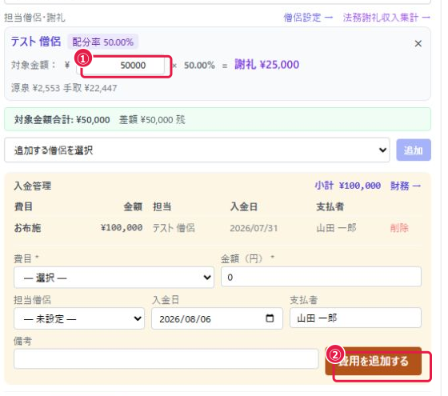
Task: Click the 僧侶設定 link
Action: coord(308,18)
